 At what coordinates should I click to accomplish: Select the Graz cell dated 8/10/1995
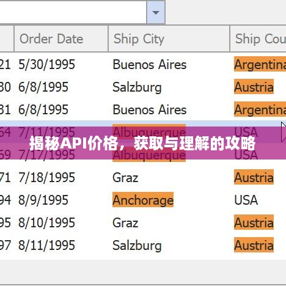click(125, 222)
